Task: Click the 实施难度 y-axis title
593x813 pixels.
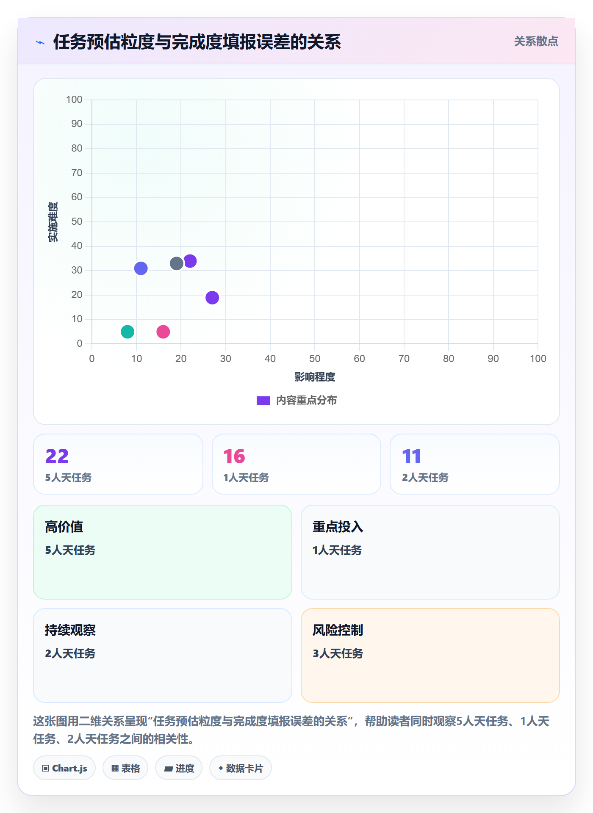Action: (53, 222)
